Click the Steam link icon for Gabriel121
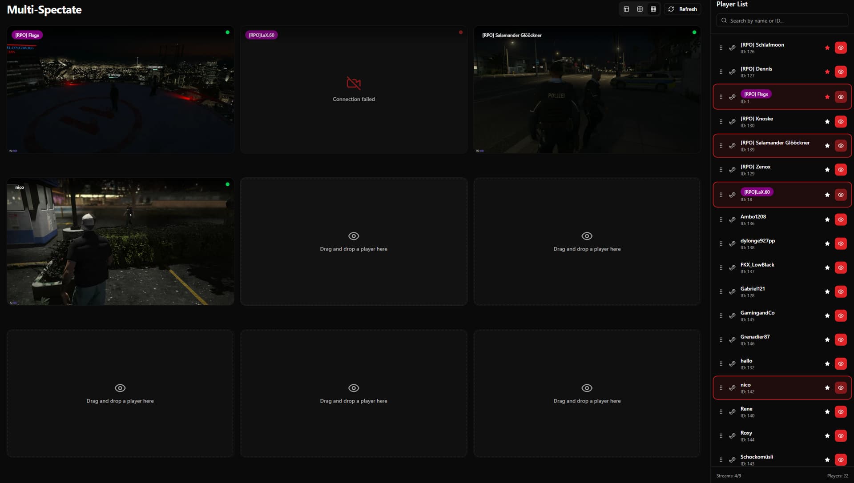The image size is (854, 483). tap(732, 292)
